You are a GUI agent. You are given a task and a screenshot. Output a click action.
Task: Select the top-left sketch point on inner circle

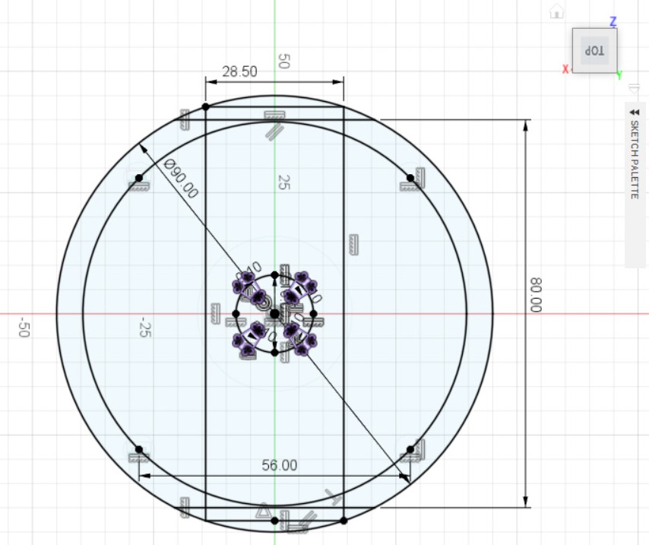pyautogui.click(x=139, y=178)
